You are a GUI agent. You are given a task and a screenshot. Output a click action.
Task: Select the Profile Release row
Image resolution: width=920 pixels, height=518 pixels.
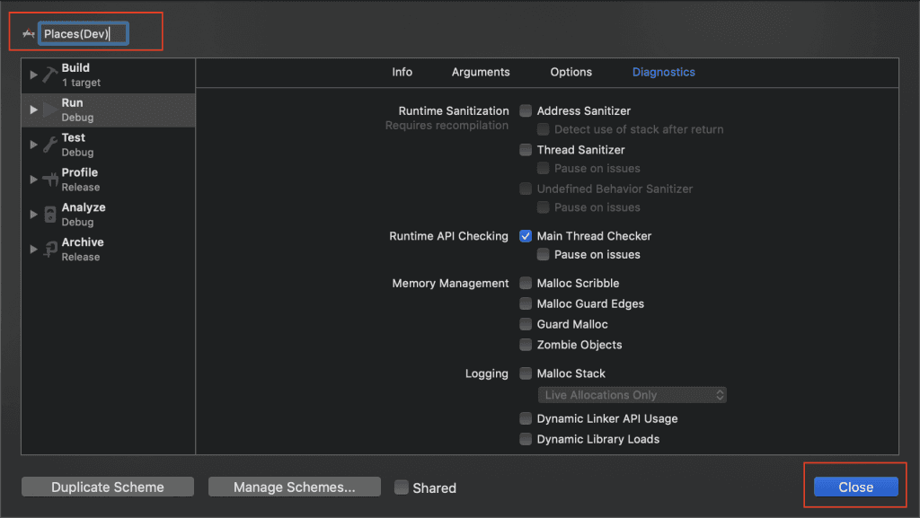(x=109, y=180)
